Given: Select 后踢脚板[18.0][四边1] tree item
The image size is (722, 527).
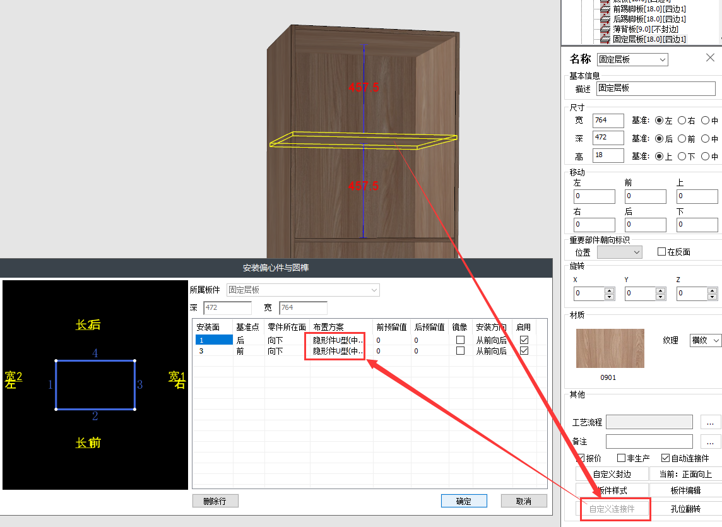Looking at the screenshot, I should [x=649, y=19].
